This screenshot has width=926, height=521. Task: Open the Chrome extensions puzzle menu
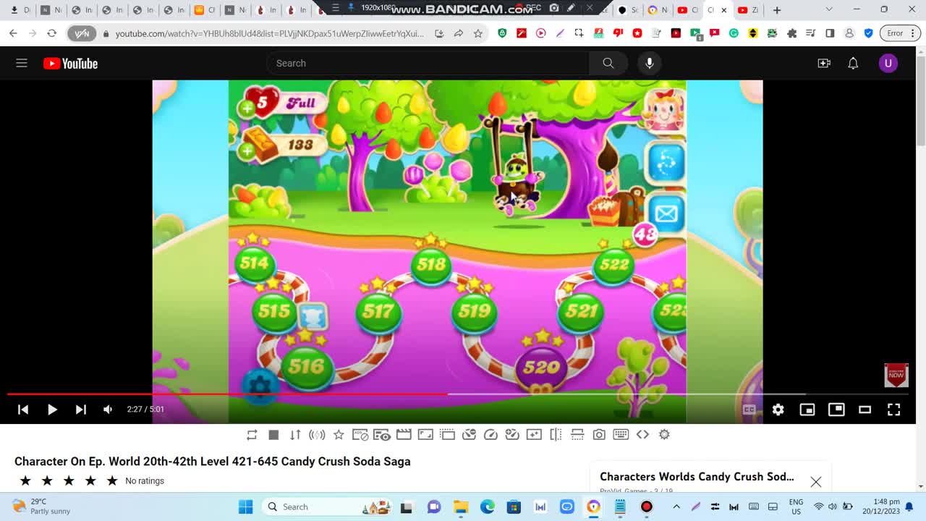pos(791,33)
